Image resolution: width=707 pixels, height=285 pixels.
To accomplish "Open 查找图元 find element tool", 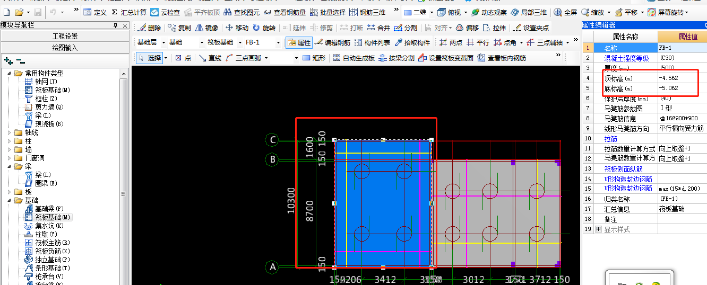I will pyautogui.click(x=242, y=12).
